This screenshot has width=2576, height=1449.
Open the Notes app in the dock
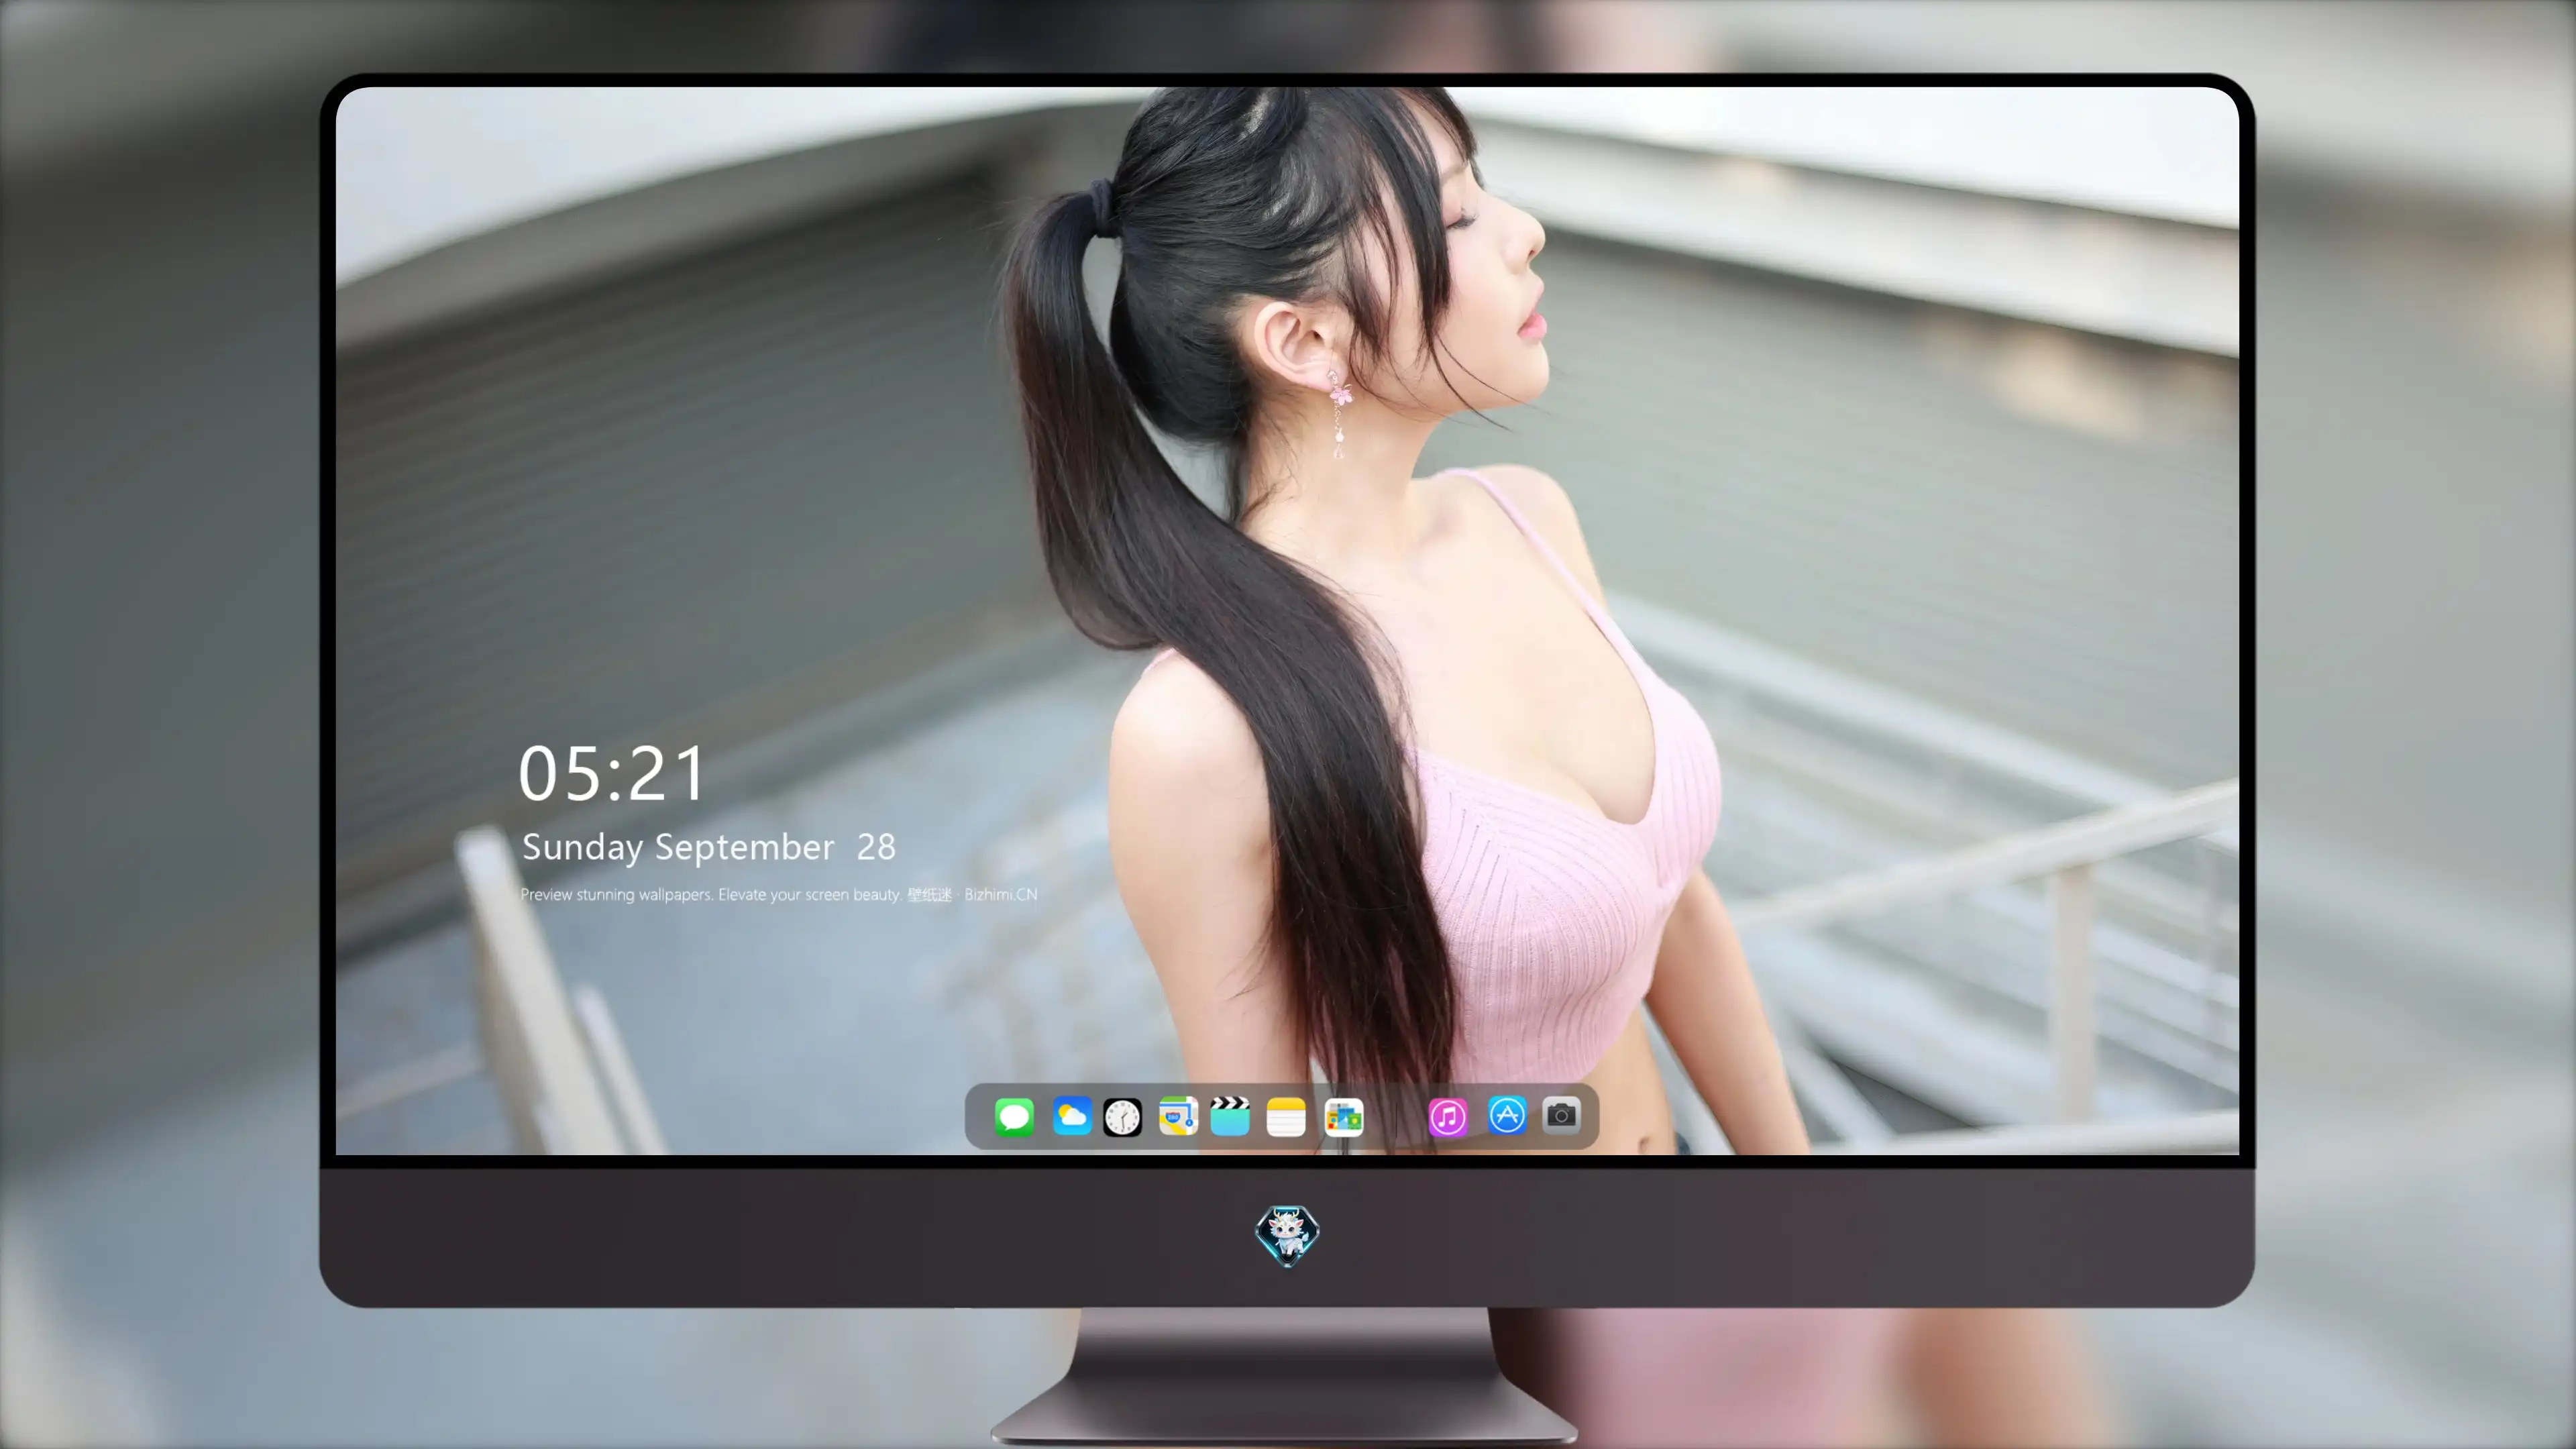(x=1286, y=1117)
